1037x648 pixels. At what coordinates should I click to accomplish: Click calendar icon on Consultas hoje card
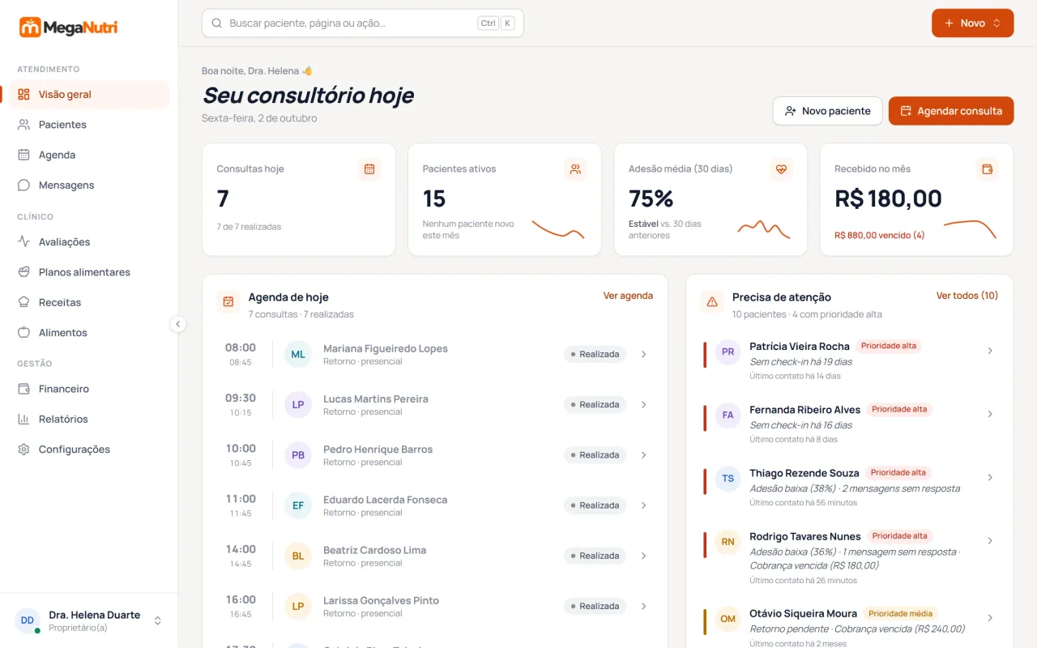(x=369, y=169)
